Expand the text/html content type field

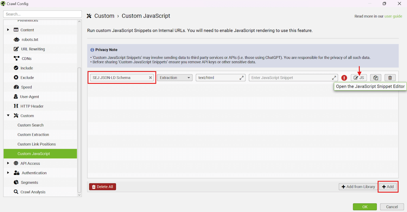241,77
